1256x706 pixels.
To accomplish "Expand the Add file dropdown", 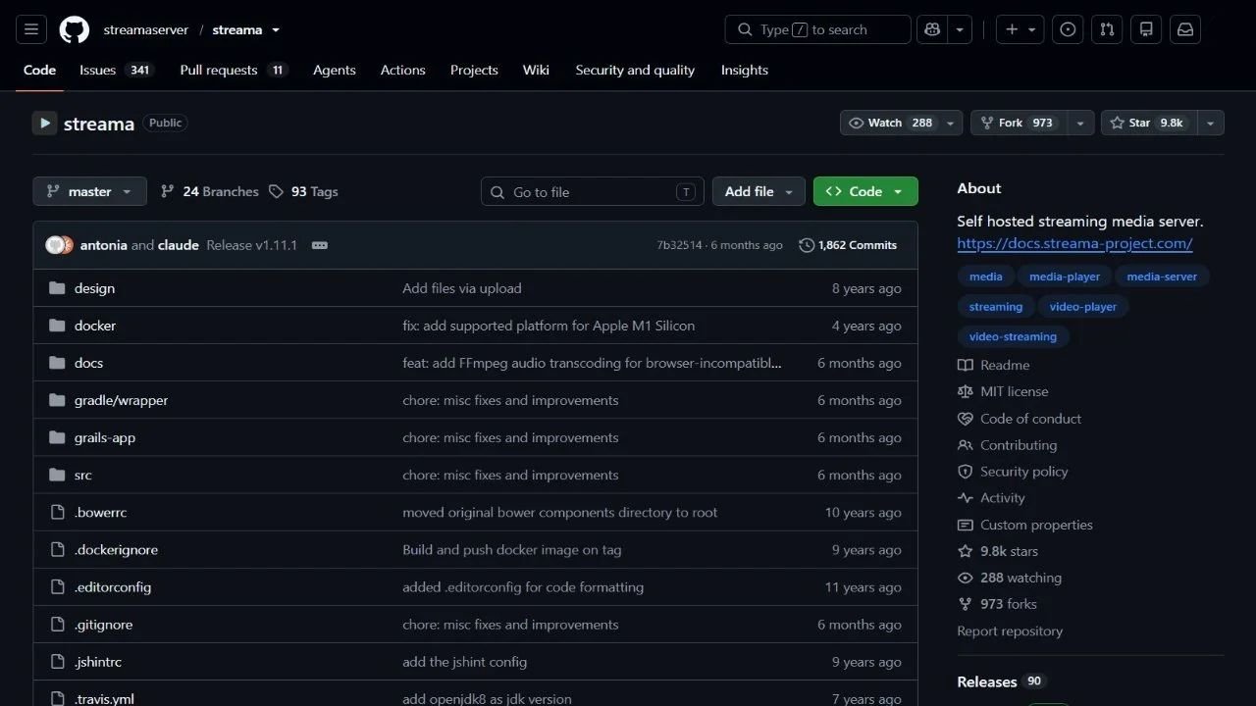I will (759, 191).
